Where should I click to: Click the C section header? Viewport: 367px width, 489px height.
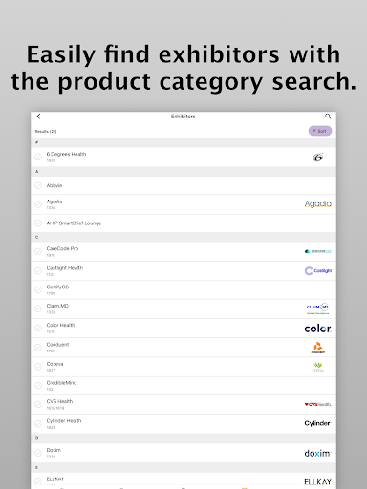click(x=183, y=237)
